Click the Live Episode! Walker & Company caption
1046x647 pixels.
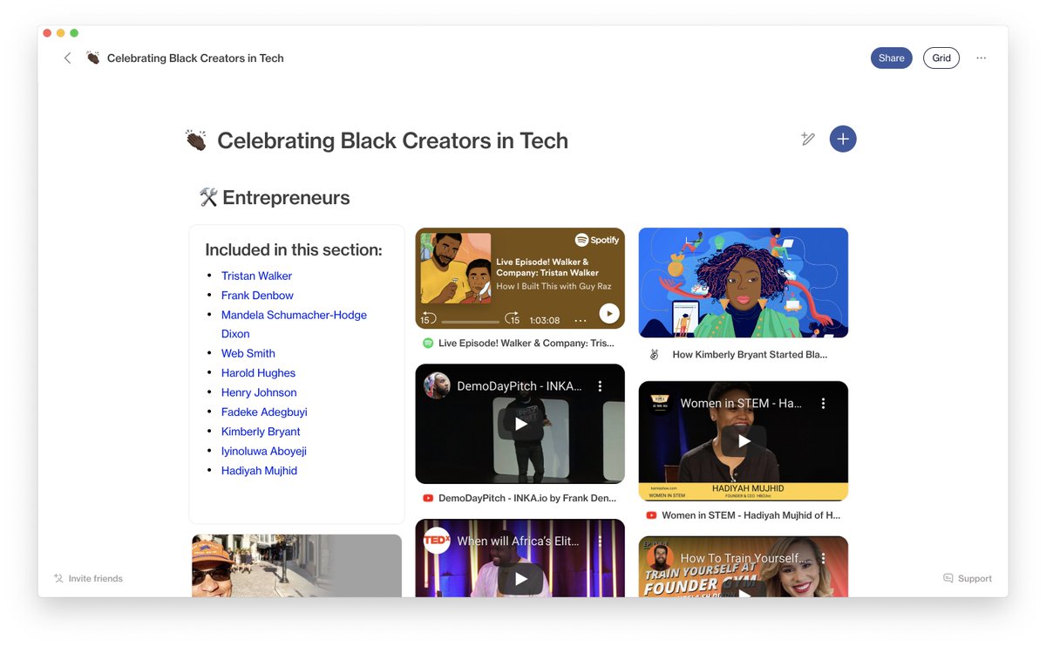pos(526,344)
